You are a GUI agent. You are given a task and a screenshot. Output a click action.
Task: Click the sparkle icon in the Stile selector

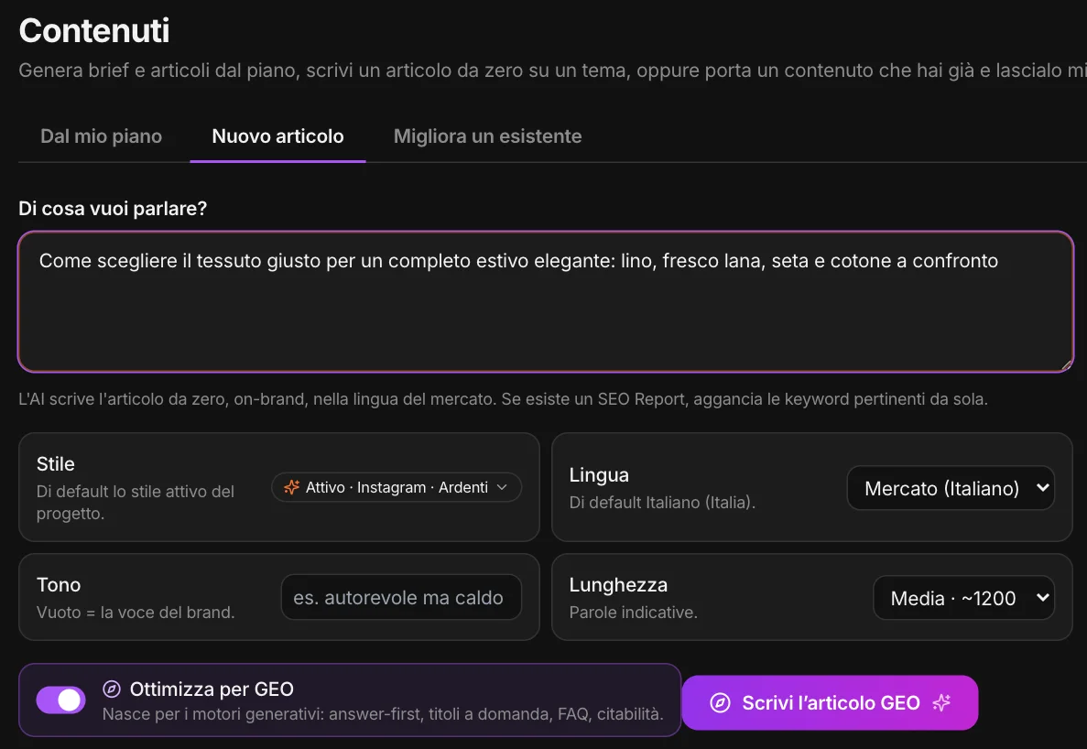tap(292, 487)
